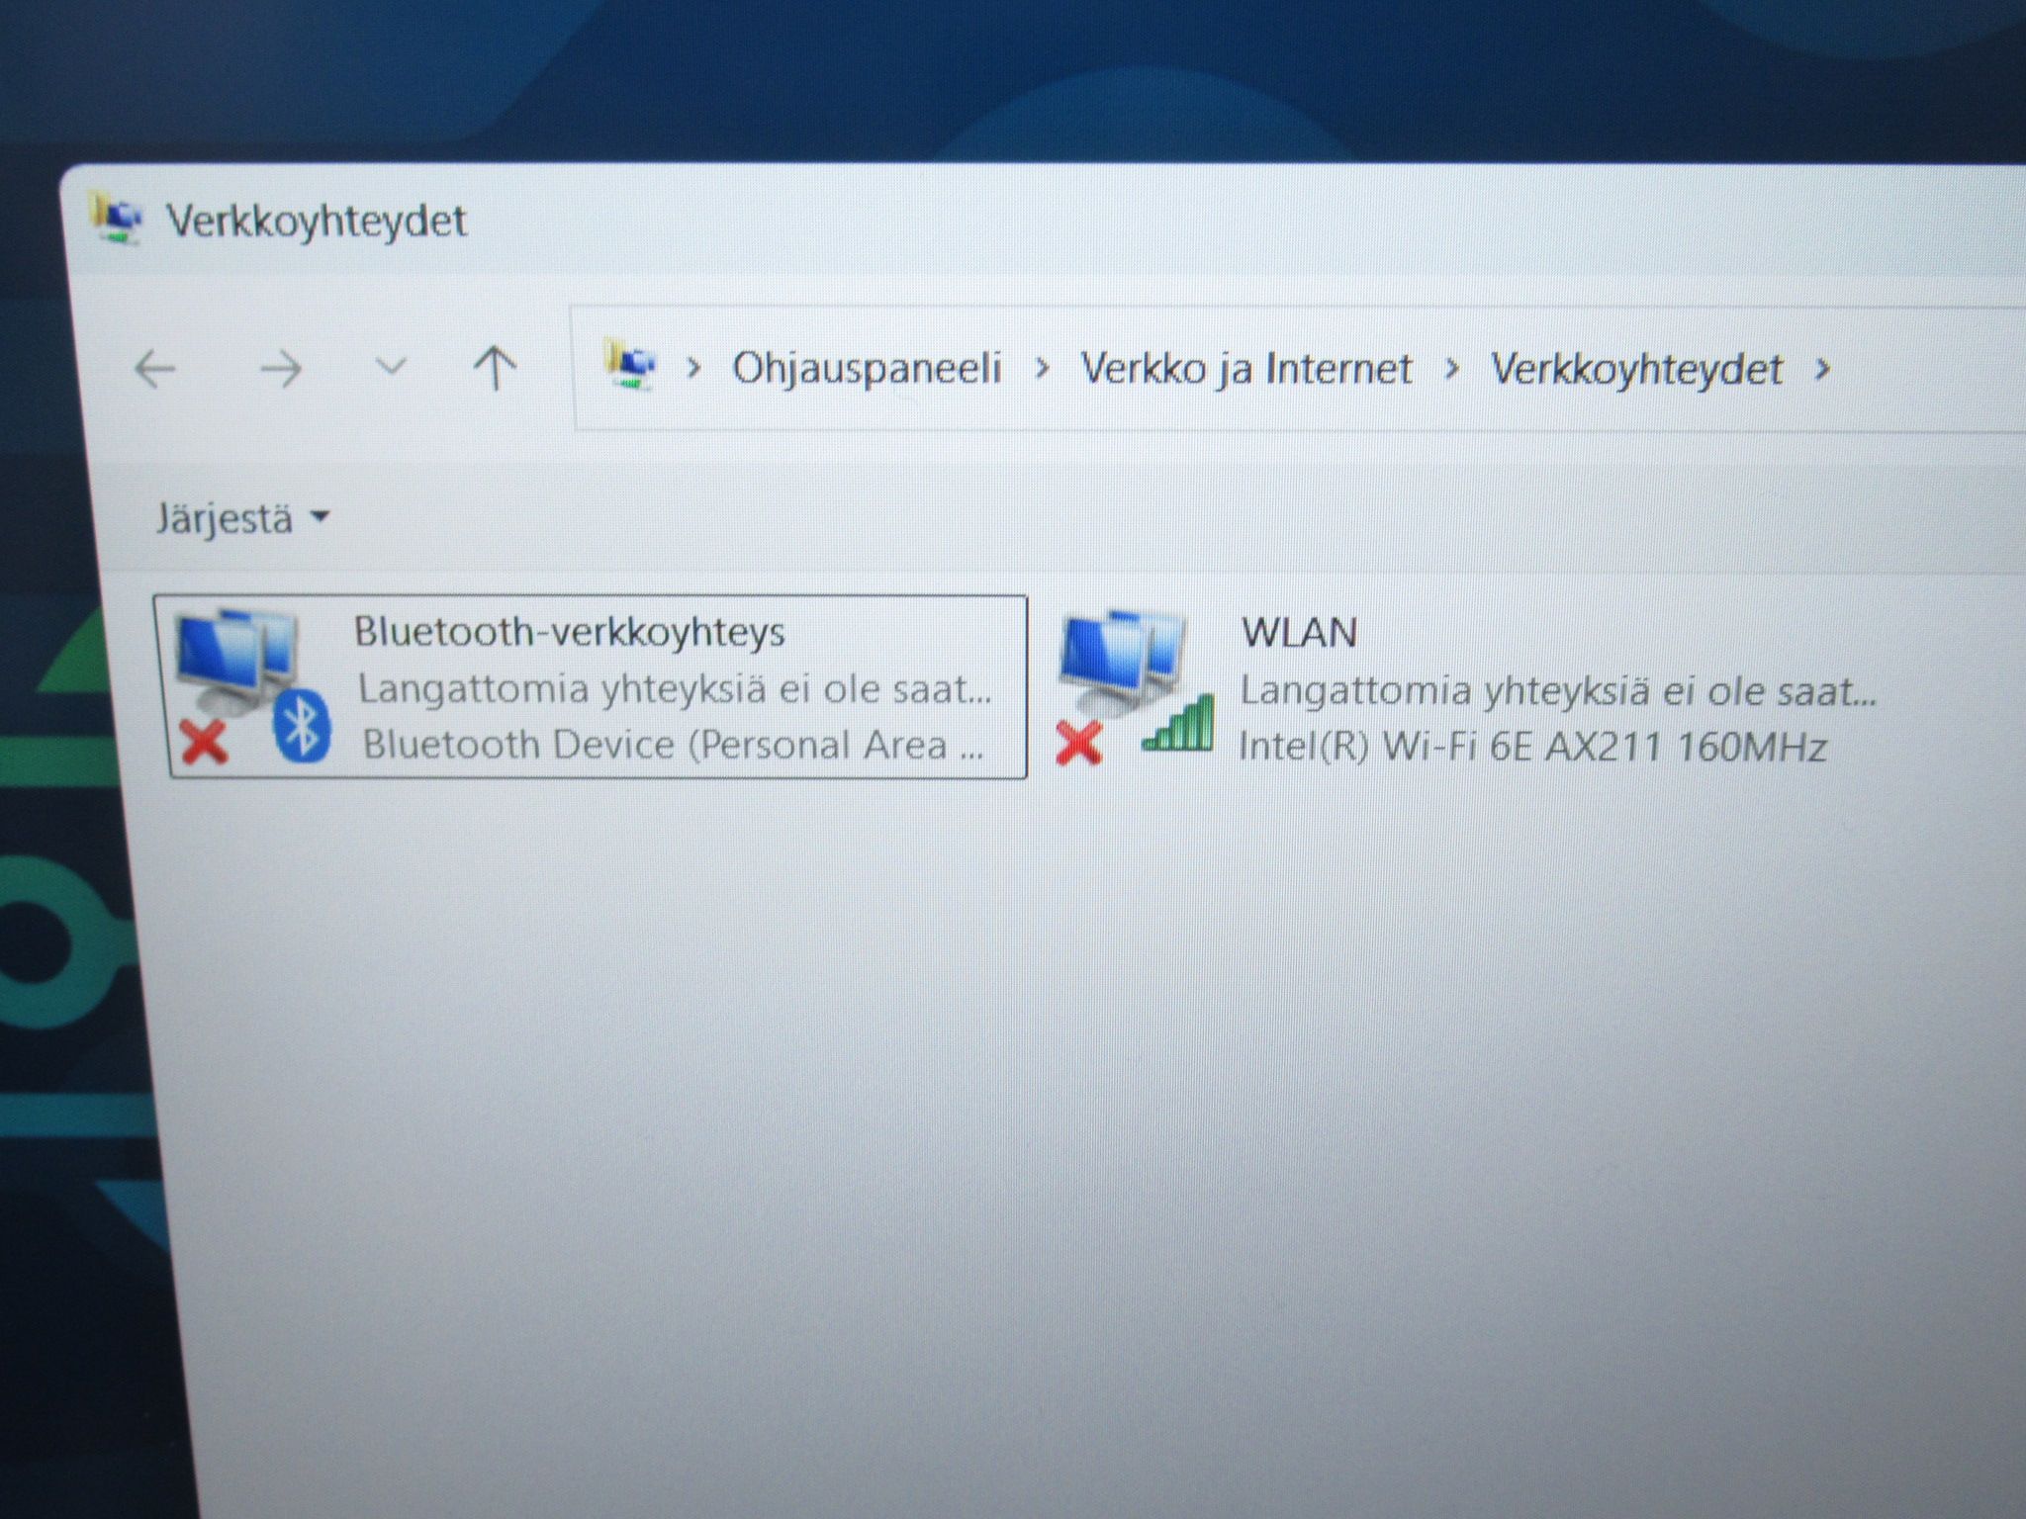Open the recent locations dropdown chevron
The height and width of the screenshot is (1519, 2026).
click(x=392, y=367)
